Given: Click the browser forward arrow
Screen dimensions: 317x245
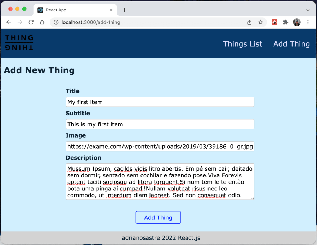Looking at the screenshot, I should [20, 22].
